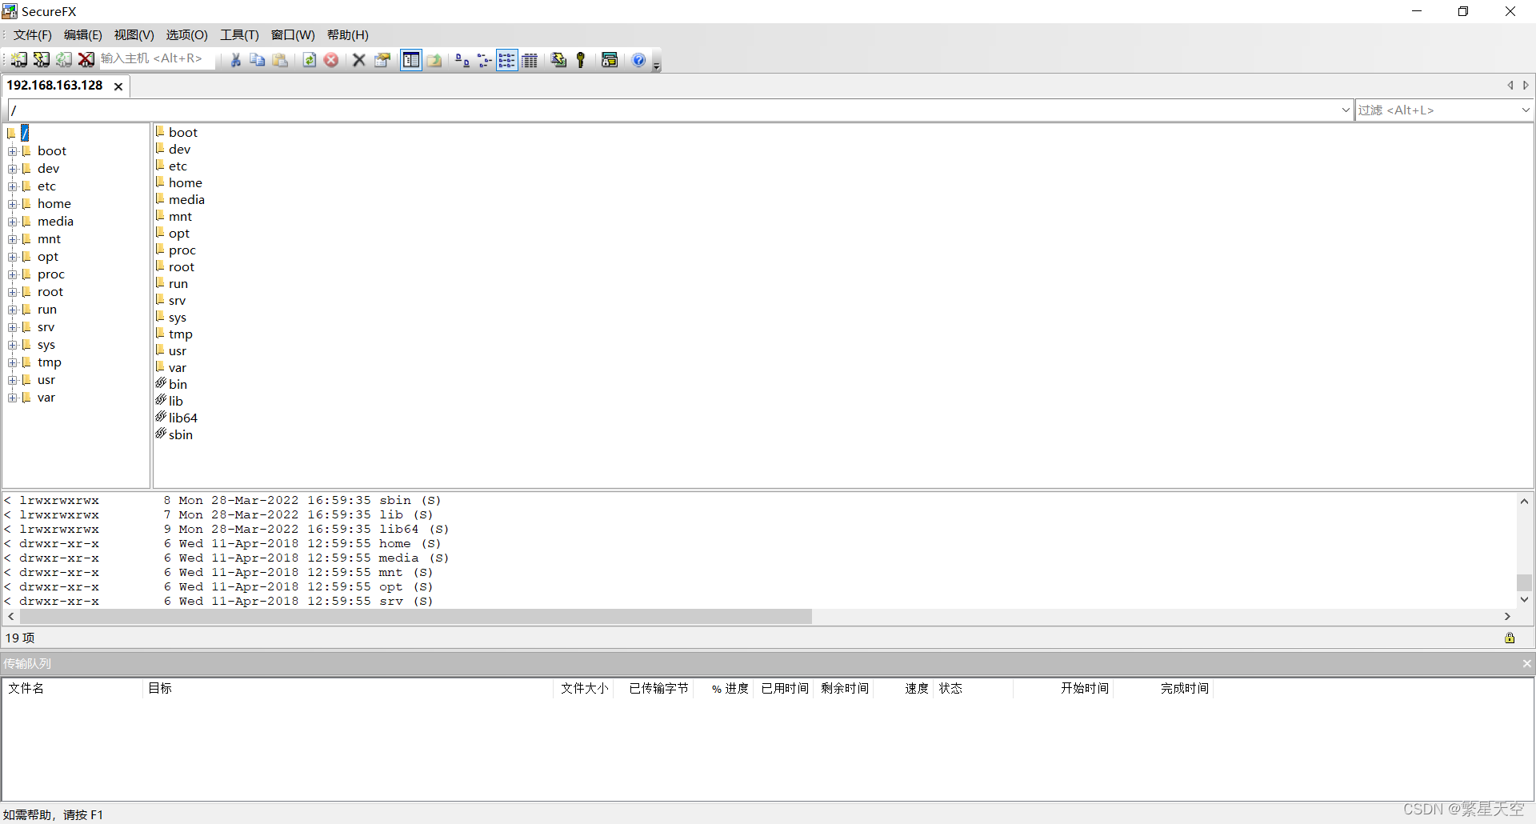
Task: Open the SecureCRT launch icon
Action: 610,60
